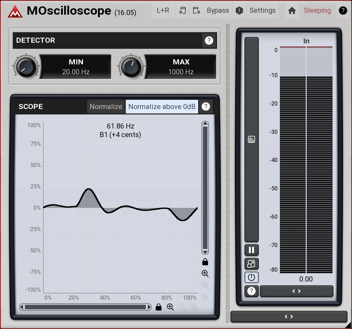Click vertical scrollbar up arrow
The image size is (352, 329).
click(205, 124)
